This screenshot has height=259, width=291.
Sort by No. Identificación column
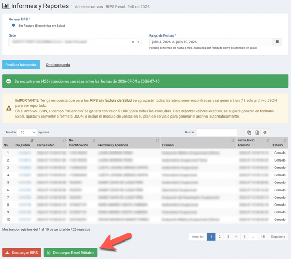tap(82, 142)
